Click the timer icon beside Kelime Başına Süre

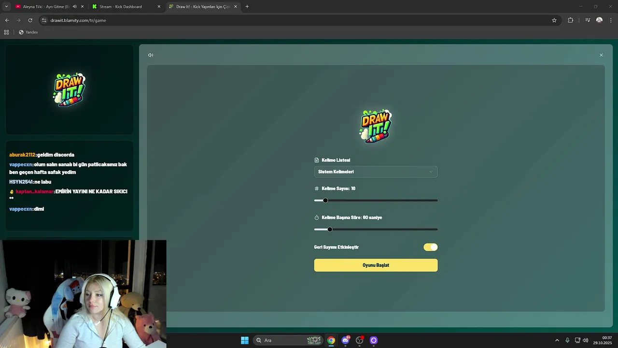(317, 217)
